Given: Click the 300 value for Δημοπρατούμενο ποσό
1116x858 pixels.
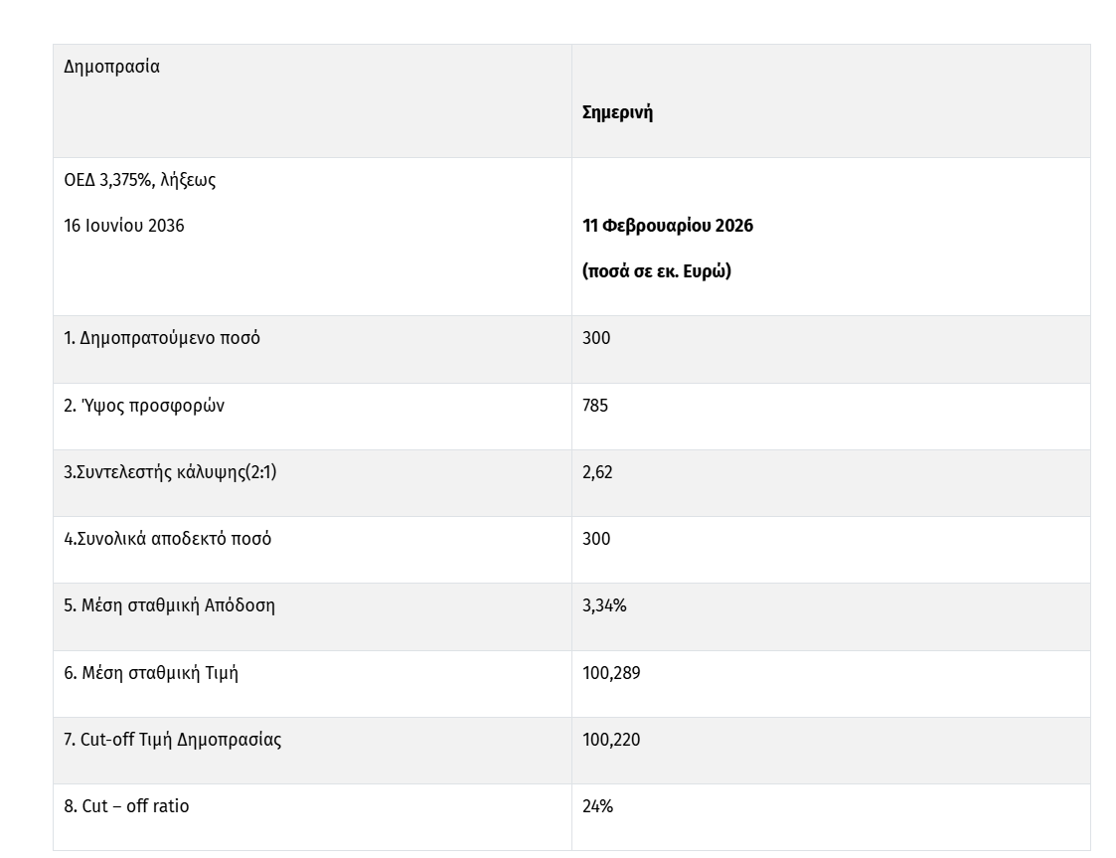Looking at the screenshot, I should point(596,338).
